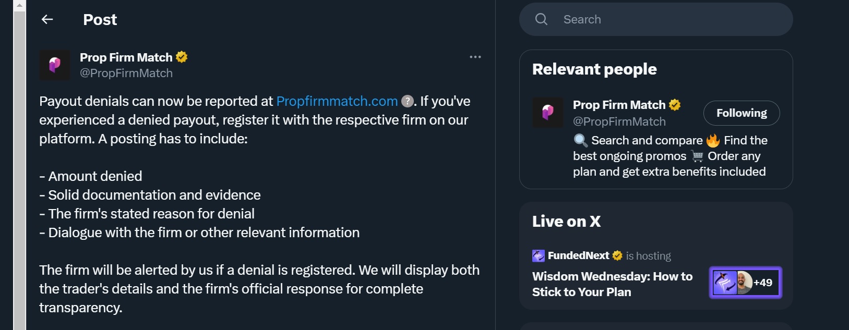Open Prop Firm Match name in Relevant people

click(x=619, y=105)
